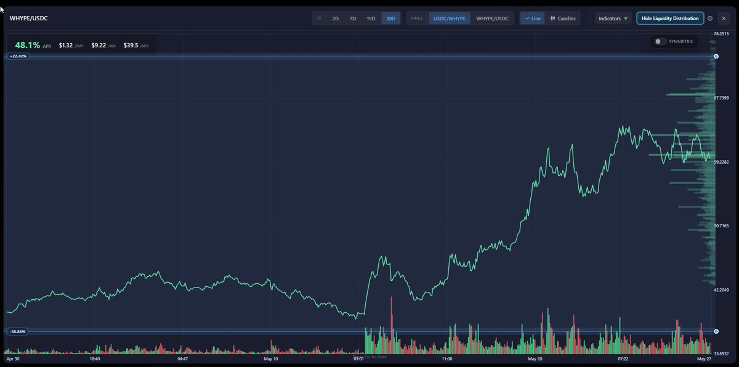Image resolution: width=739 pixels, height=367 pixels.
Task: Click the 42.2049 price axis label
Action: tap(721, 289)
